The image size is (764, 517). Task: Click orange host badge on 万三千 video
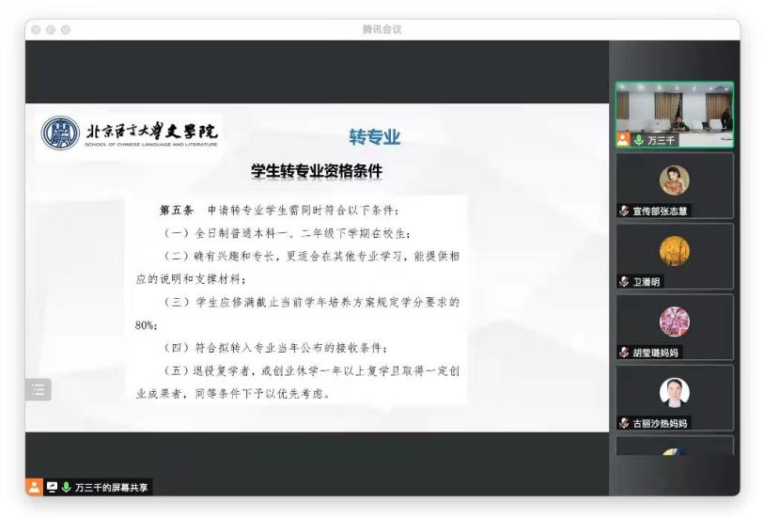622,140
